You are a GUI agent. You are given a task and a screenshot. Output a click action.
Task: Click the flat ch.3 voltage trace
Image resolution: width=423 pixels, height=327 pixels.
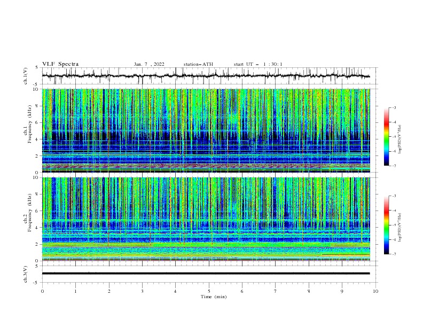pos(206,274)
